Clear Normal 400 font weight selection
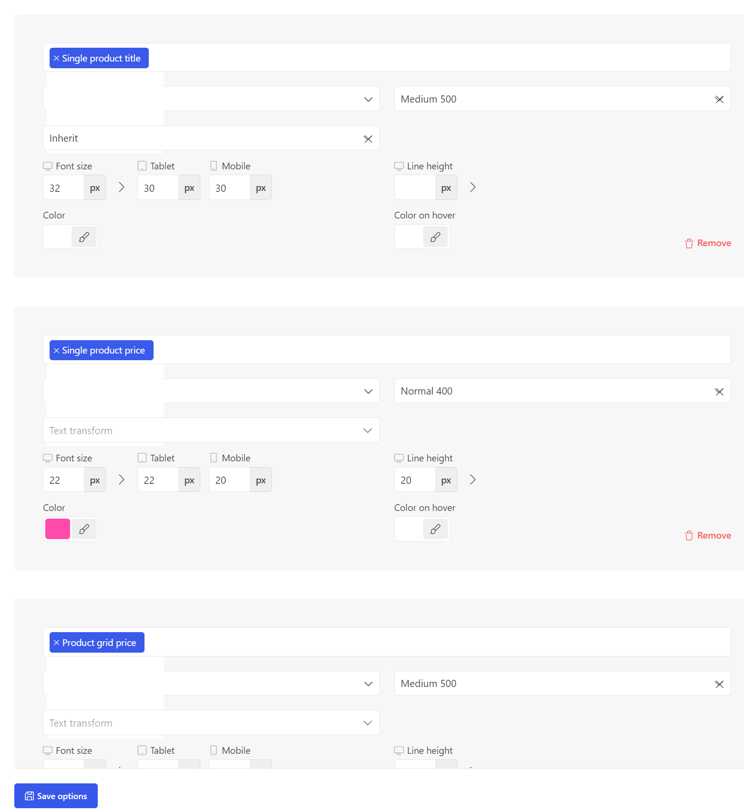 [719, 392]
